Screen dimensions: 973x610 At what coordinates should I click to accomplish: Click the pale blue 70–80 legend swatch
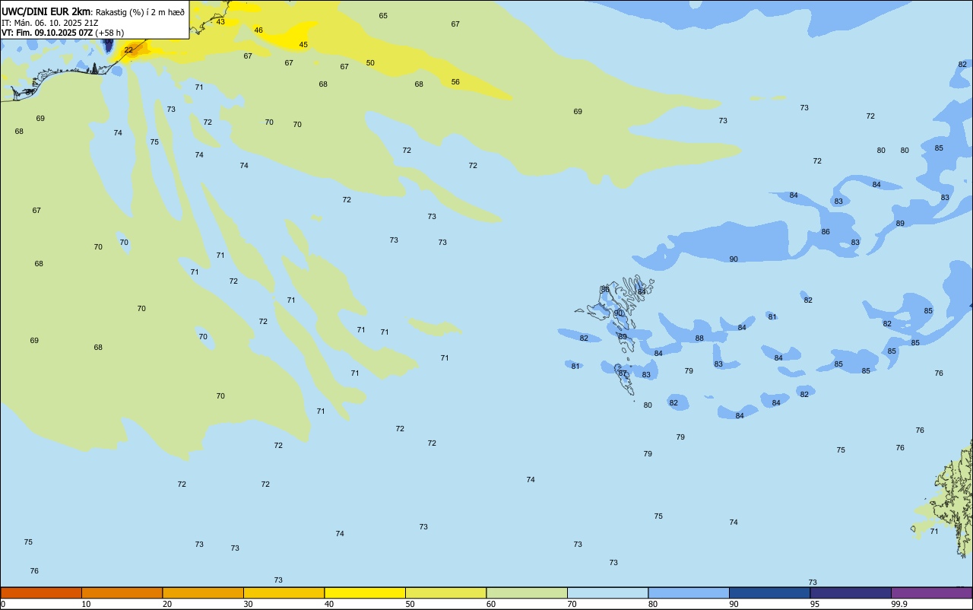tap(607, 593)
